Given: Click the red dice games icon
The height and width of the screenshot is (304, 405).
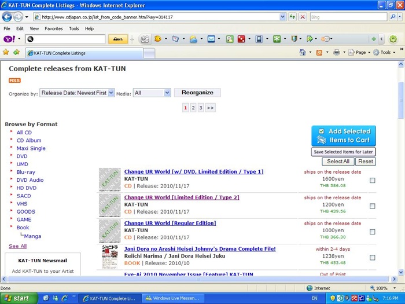Looking at the screenshot, I should [241, 39].
